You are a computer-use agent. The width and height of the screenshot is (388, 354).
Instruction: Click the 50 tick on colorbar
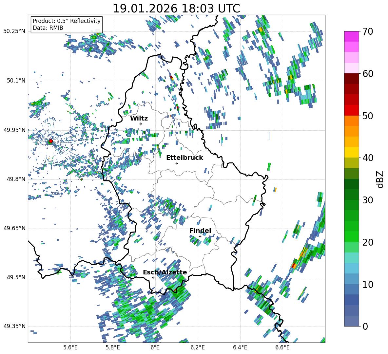pyautogui.click(x=367, y=116)
